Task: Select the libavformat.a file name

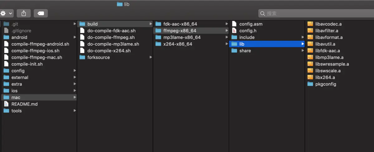Action: coord(329,37)
